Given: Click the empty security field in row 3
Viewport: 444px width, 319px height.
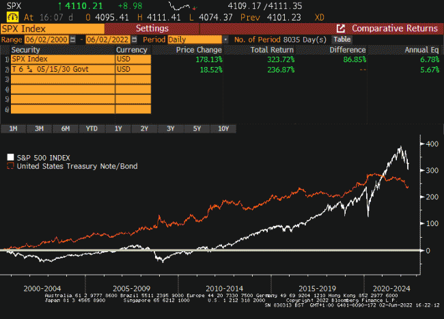Looking at the screenshot, I should pyautogui.click(x=63, y=79).
